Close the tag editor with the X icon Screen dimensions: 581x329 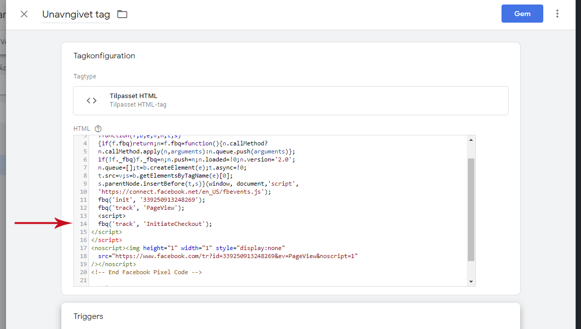pos(24,14)
